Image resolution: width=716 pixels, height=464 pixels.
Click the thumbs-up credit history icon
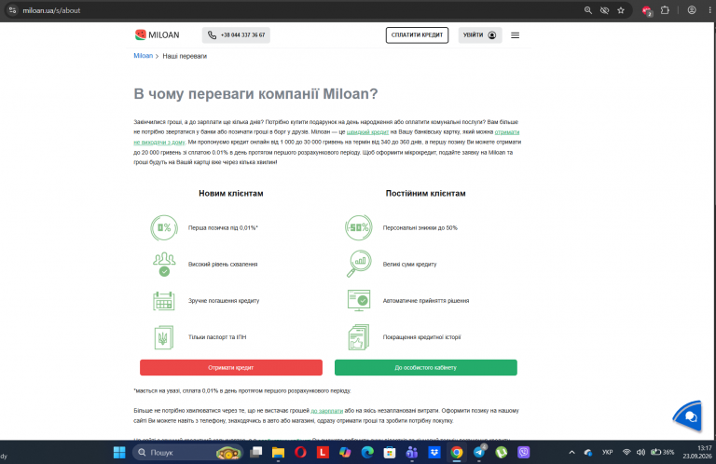click(358, 337)
